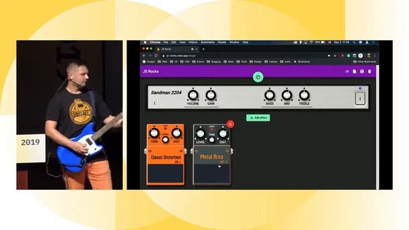Click the save floppy disk icon

coord(362,72)
